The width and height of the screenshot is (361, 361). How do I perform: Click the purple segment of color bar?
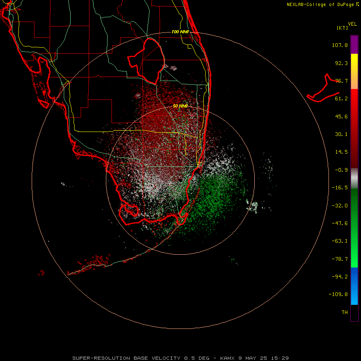coord(354,45)
